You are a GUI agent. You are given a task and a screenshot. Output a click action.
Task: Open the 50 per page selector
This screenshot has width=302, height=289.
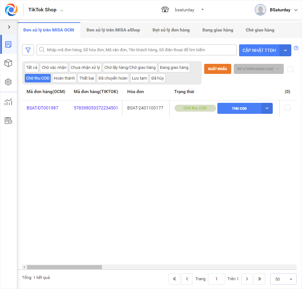tap(283, 279)
